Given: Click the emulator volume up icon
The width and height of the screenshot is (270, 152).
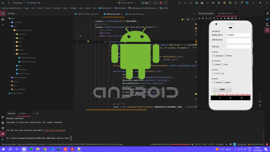Looking at the screenshot, I should point(203,18).
